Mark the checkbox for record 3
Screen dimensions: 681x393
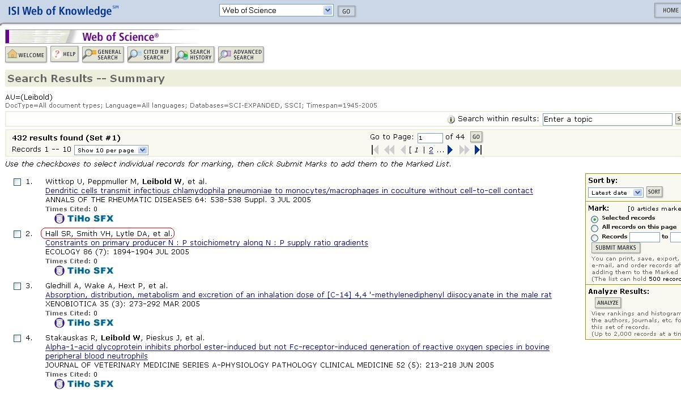(18, 286)
